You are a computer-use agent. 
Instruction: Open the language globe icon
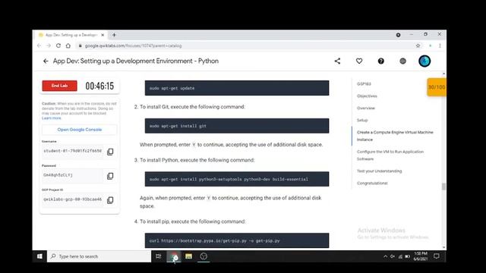(402, 61)
